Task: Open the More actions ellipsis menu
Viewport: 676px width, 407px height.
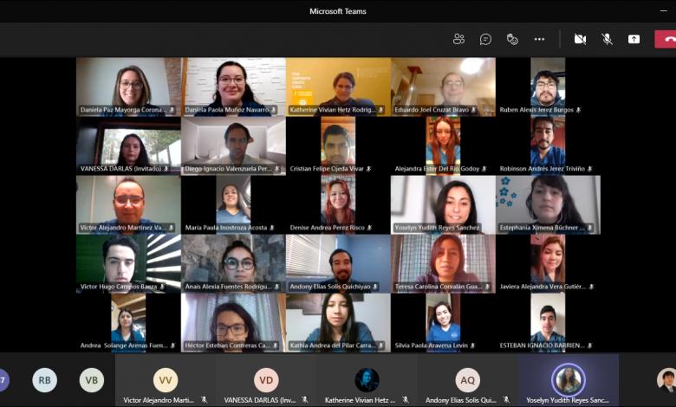Action: pos(539,39)
